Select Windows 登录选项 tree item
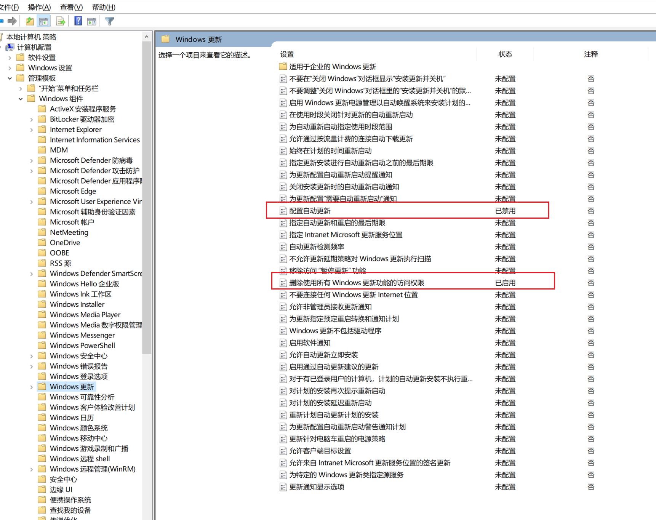This screenshot has height=520, width=656. (78, 376)
